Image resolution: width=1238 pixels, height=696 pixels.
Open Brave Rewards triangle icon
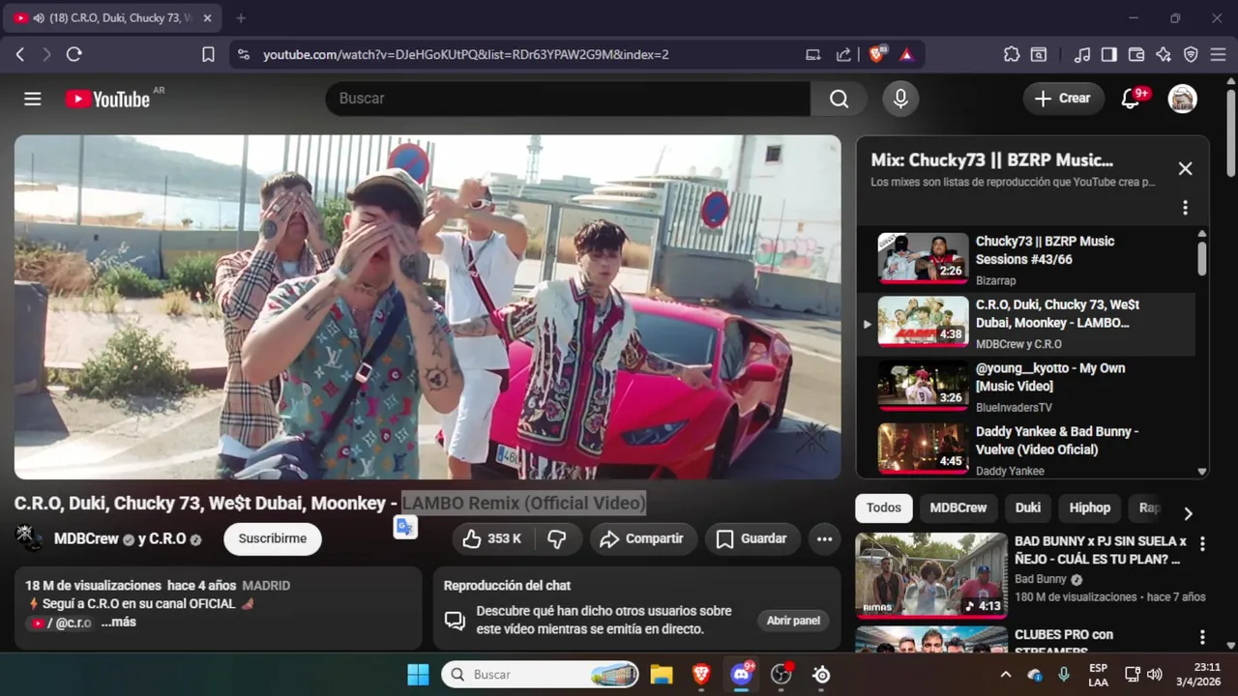[906, 55]
